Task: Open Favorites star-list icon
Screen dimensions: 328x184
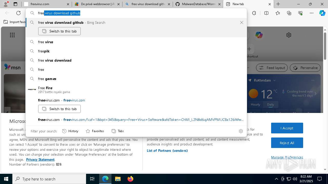Action: tap(278, 13)
